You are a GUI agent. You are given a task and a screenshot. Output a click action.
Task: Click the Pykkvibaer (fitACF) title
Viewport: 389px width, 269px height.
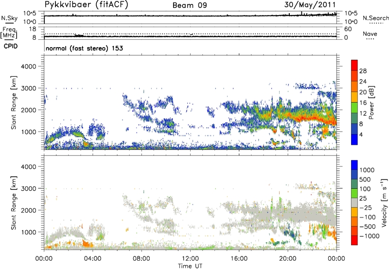(86, 5)
